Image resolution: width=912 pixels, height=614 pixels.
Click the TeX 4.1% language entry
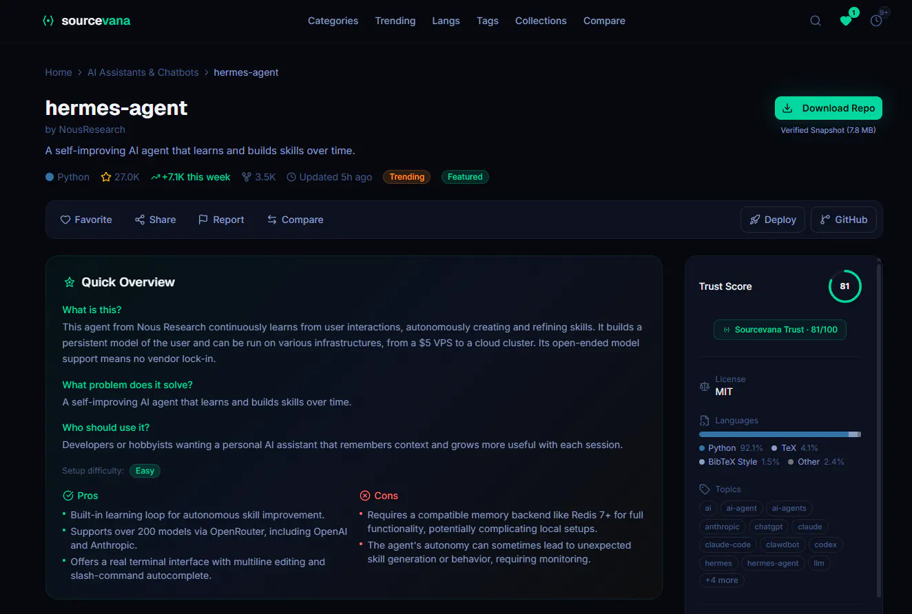point(795,448)
